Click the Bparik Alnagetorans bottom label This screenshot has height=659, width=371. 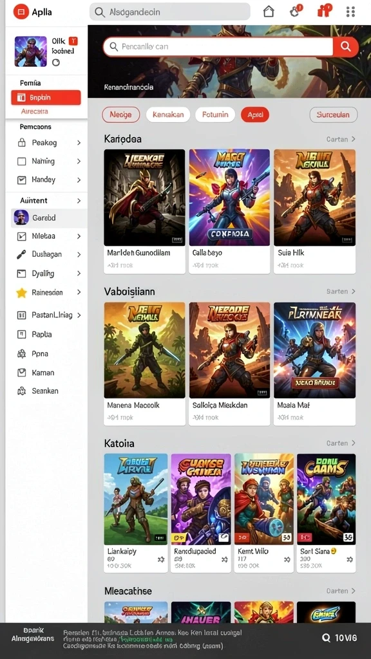33,634
